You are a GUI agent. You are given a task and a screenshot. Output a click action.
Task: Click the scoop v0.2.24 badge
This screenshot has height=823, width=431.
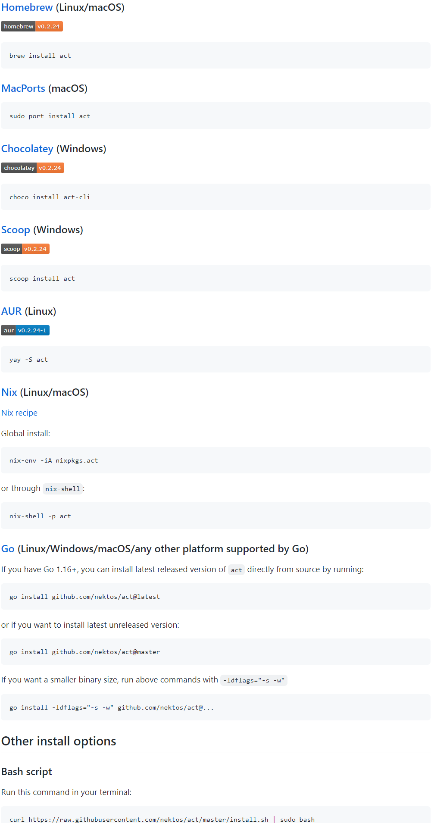click(x=25, y=249)
